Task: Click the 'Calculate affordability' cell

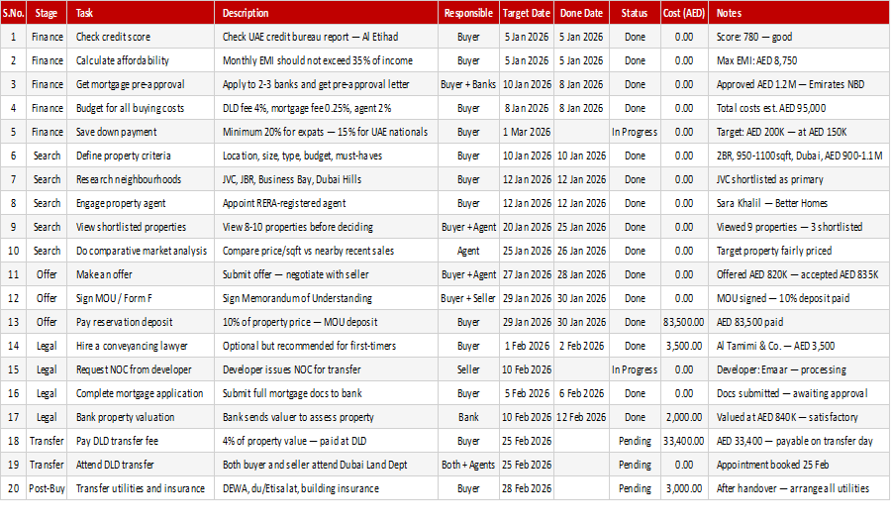Action: (141, 60)
